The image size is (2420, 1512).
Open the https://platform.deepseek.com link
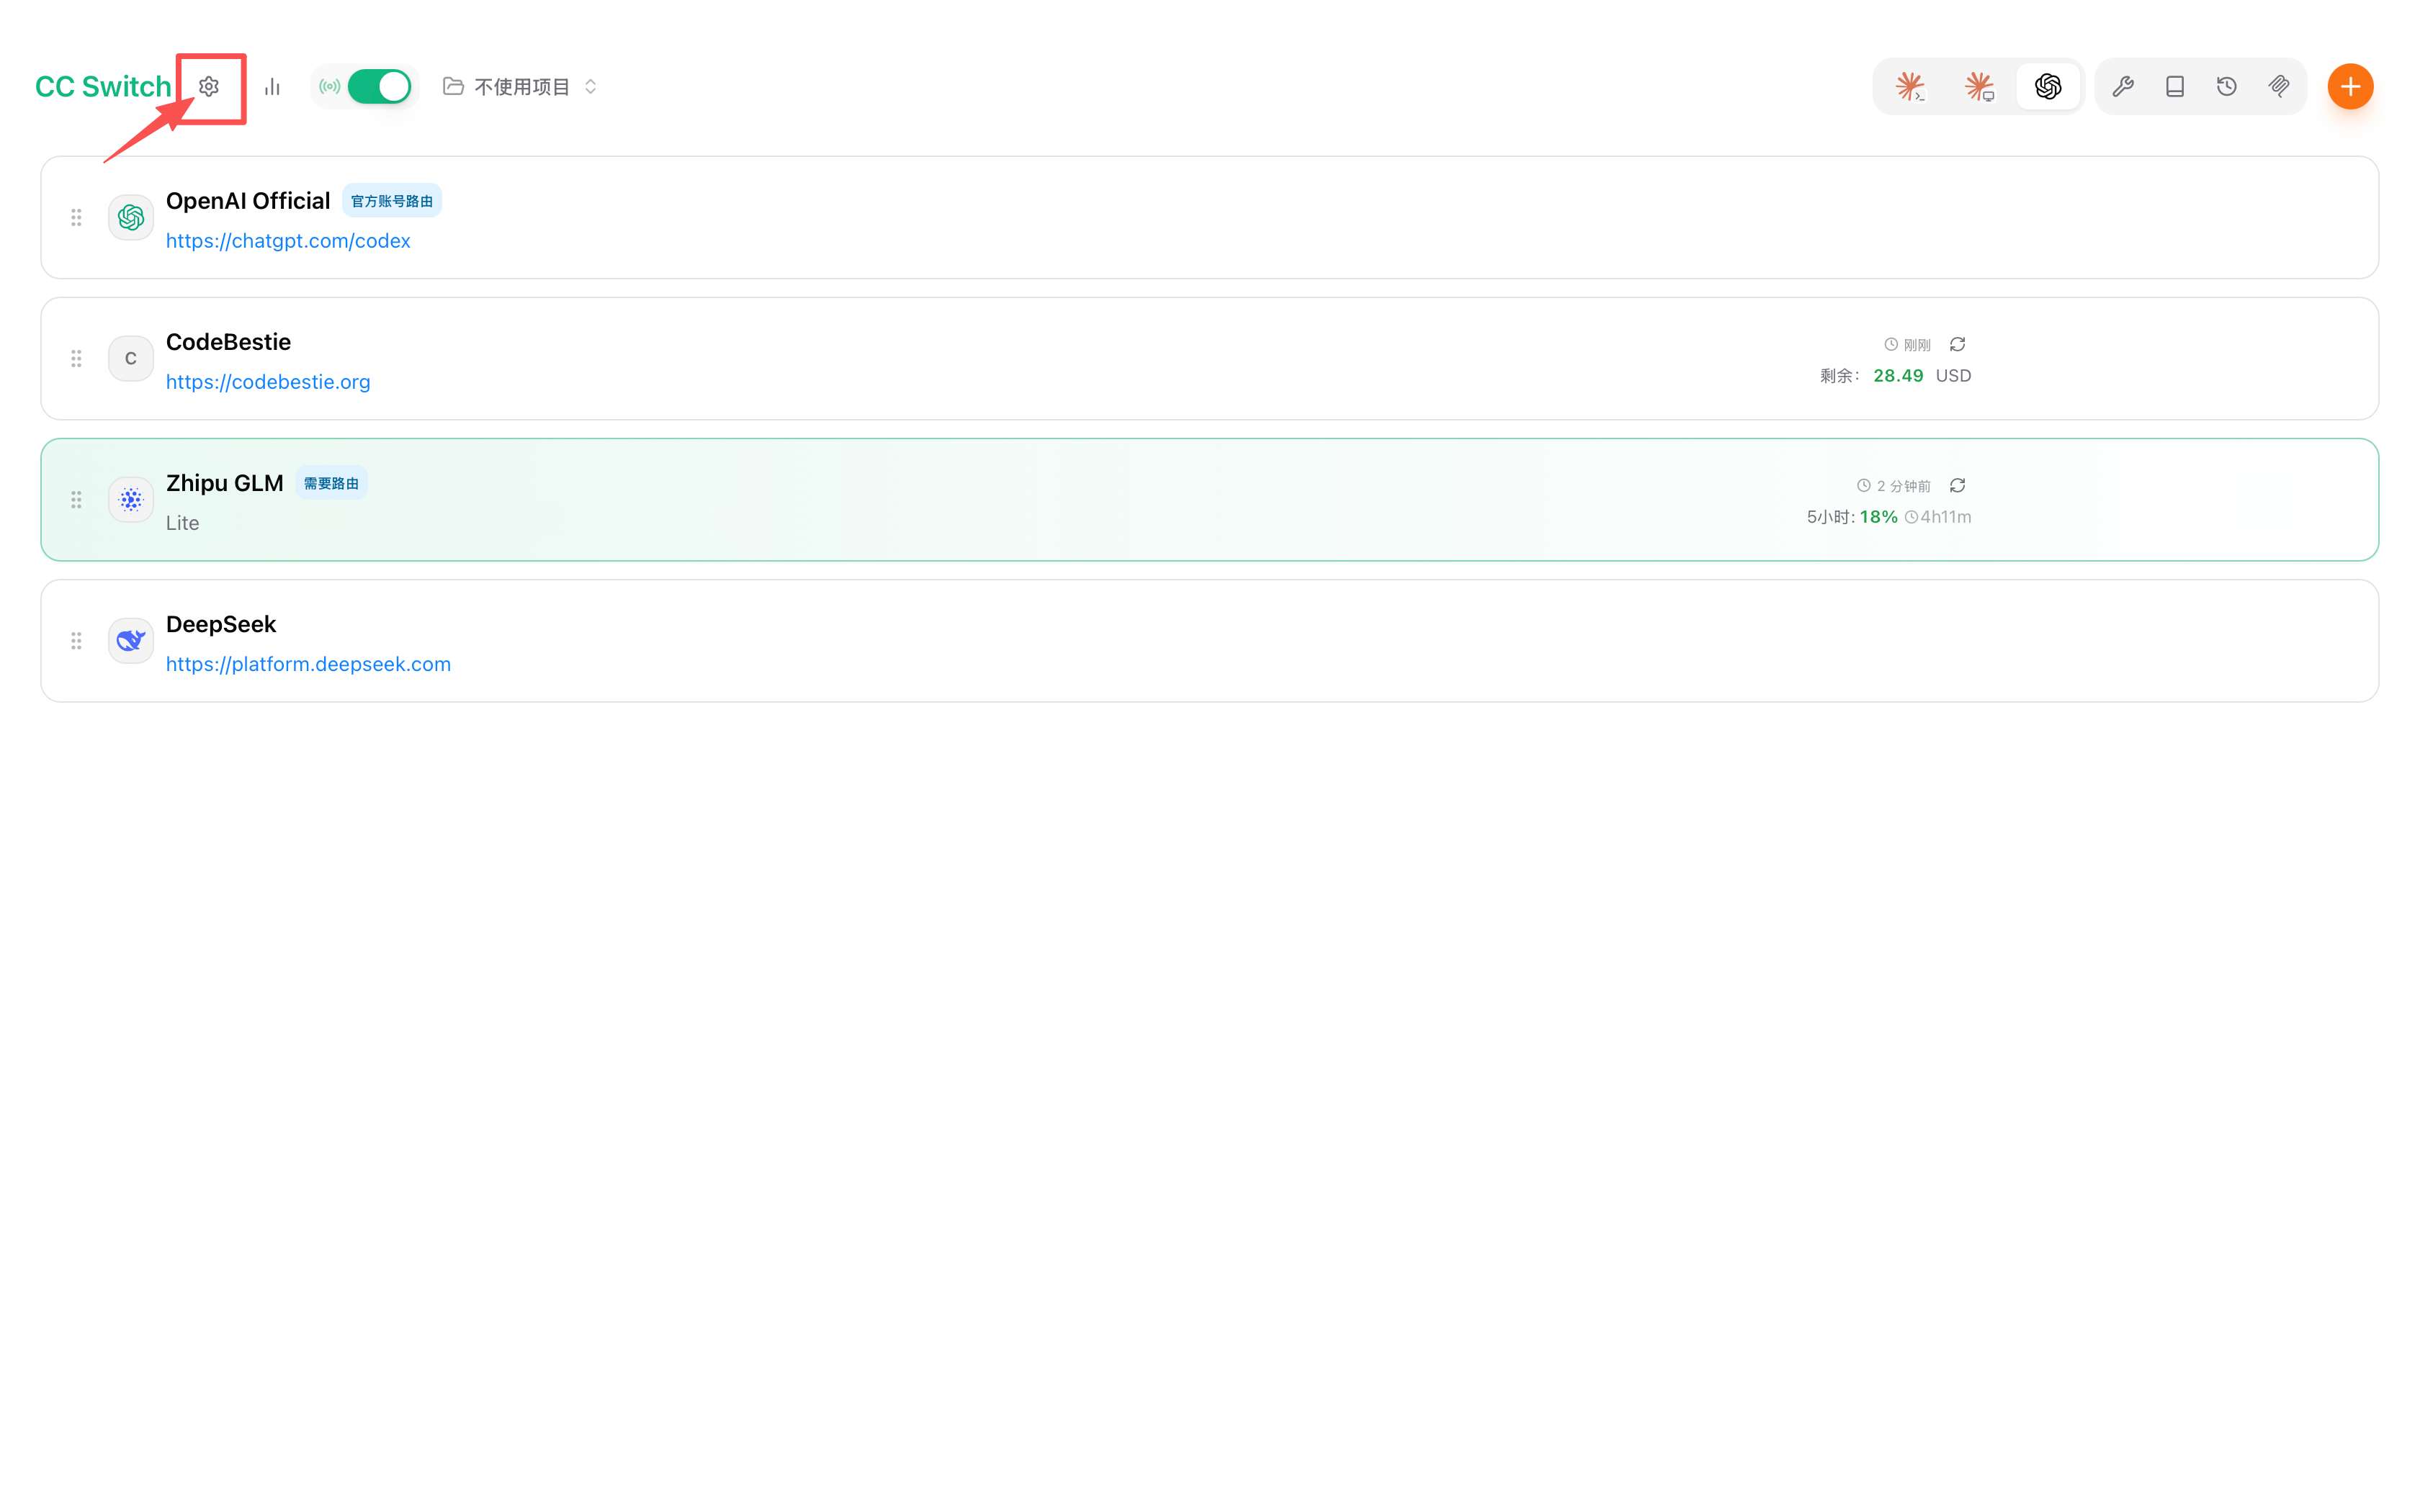[x=308, y=664]
